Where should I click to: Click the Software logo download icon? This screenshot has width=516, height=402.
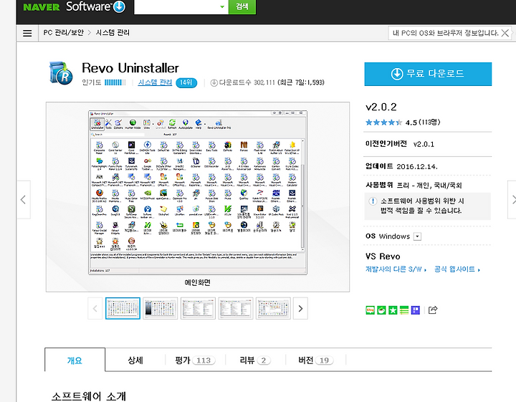pos(119,7)
